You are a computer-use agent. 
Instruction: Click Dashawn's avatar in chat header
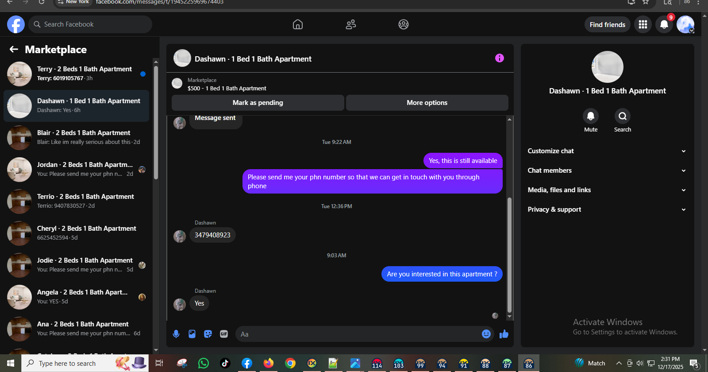(x=182, y=58)
